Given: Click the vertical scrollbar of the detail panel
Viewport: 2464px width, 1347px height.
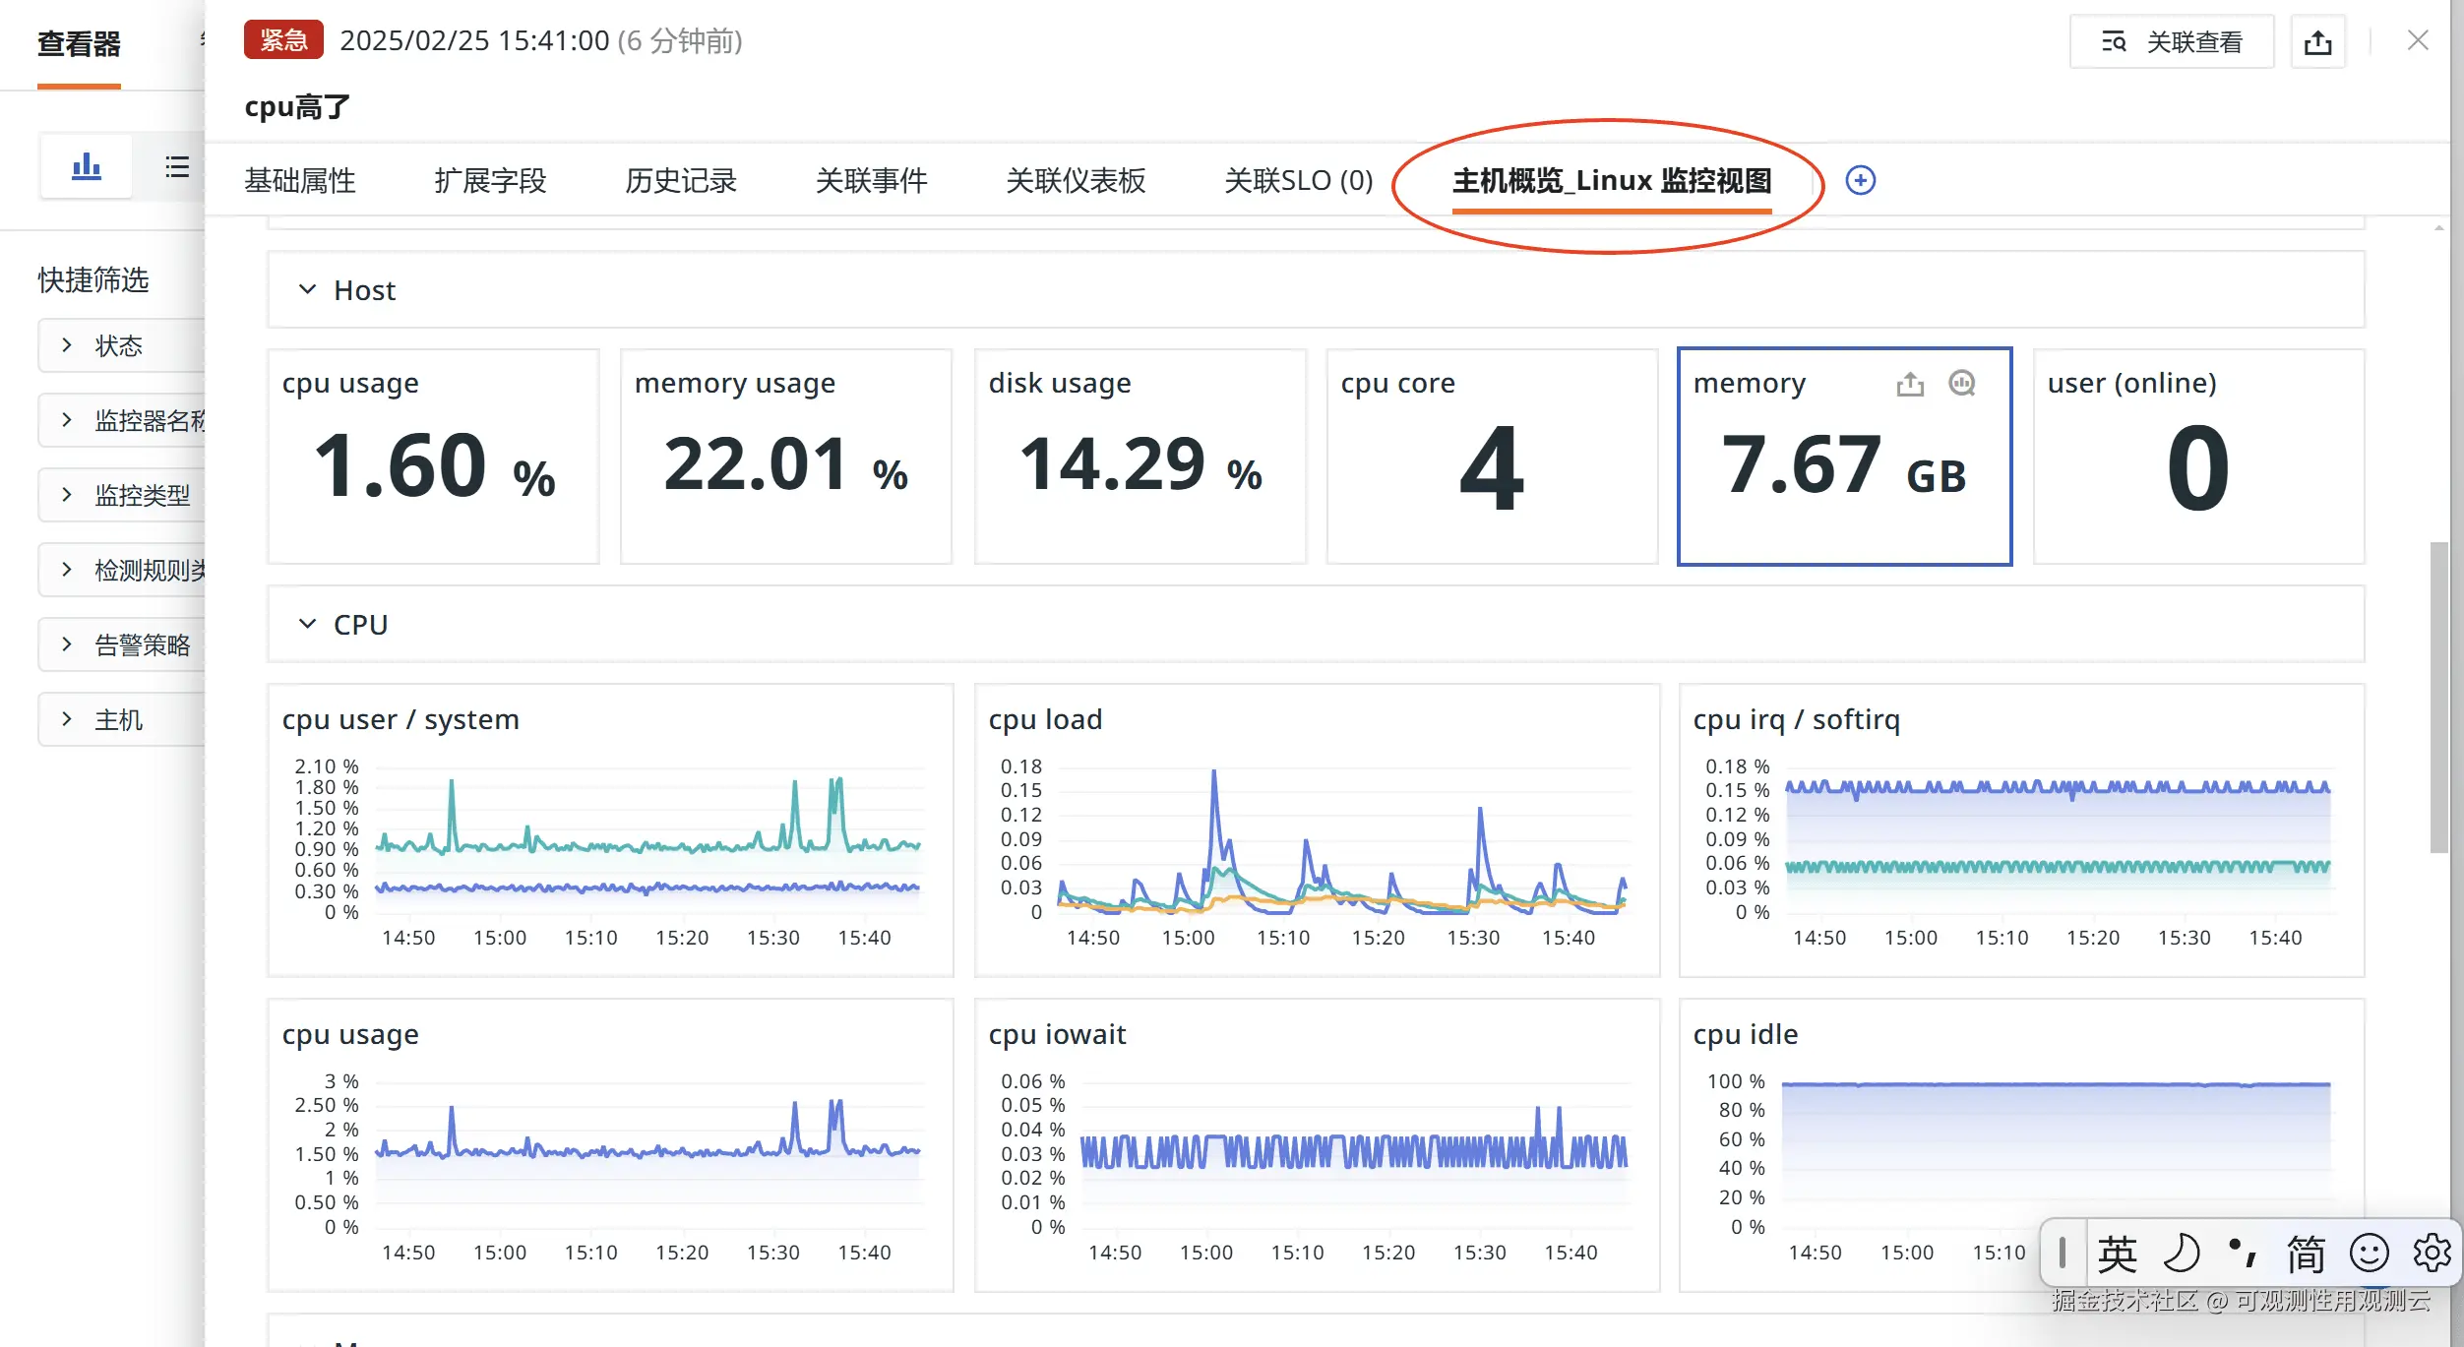Looking at the screenshot, I should click(x=2438, y=697).
